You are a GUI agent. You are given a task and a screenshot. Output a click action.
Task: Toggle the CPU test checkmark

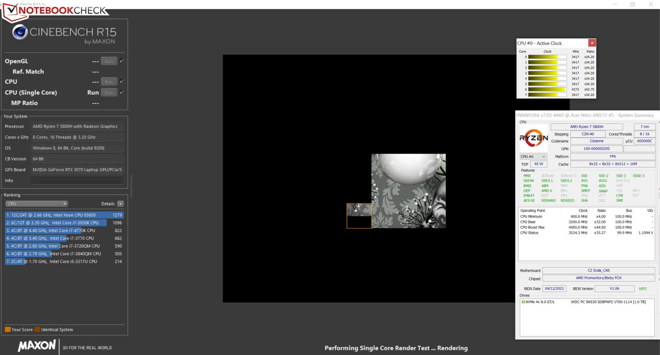pyautogui.click(x=122, y=81)
